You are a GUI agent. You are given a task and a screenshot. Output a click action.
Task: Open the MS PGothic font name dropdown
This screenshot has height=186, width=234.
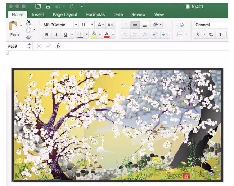76,25
